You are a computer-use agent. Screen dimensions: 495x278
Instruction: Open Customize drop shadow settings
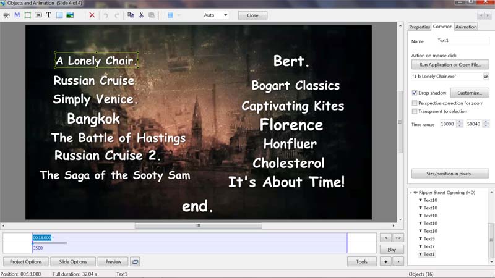pos(470,93)
